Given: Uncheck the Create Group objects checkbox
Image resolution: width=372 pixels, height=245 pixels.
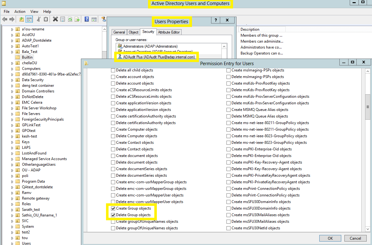Looking at the screenshot, I should coord(113,208).
